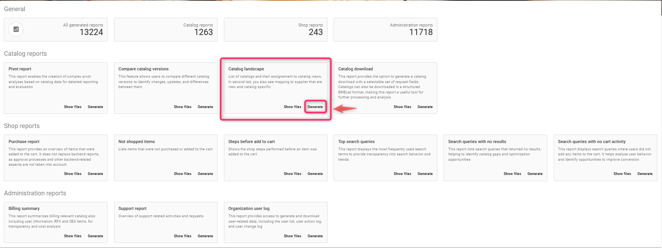Generate Steps before add to cart report

[315, 174]
